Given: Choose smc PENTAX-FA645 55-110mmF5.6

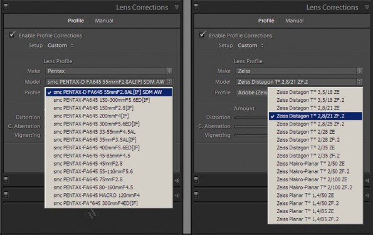Looking at the screenshot, I should point(108,171).
